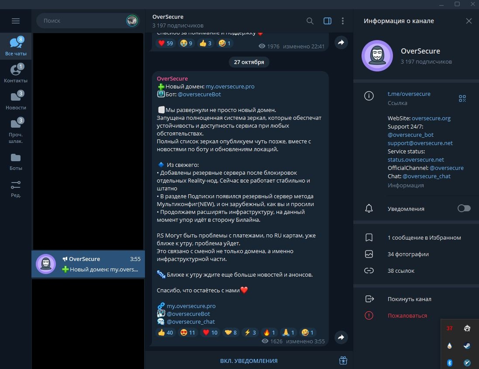The image size is (479, 369).
Task: Add crying reaction showing 9
Action: point(186,43)
